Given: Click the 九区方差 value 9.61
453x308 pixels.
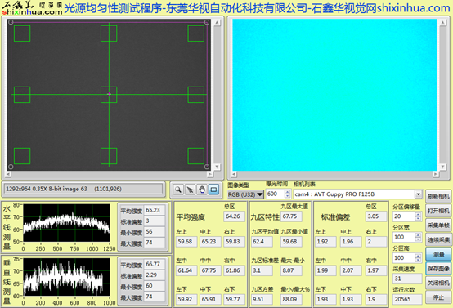Looking at the screenshot, I should (262, 299).
